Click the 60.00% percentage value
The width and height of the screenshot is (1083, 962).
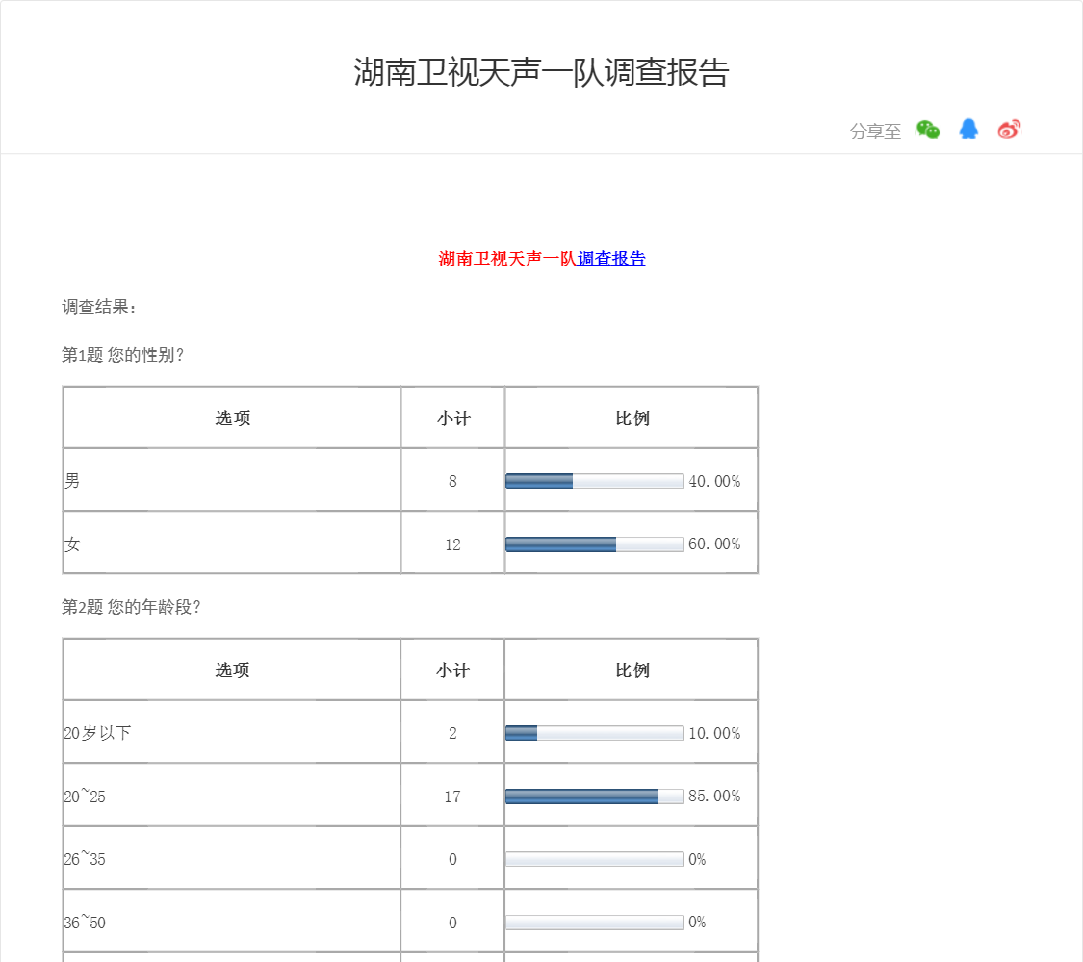(x=714, y=544)
